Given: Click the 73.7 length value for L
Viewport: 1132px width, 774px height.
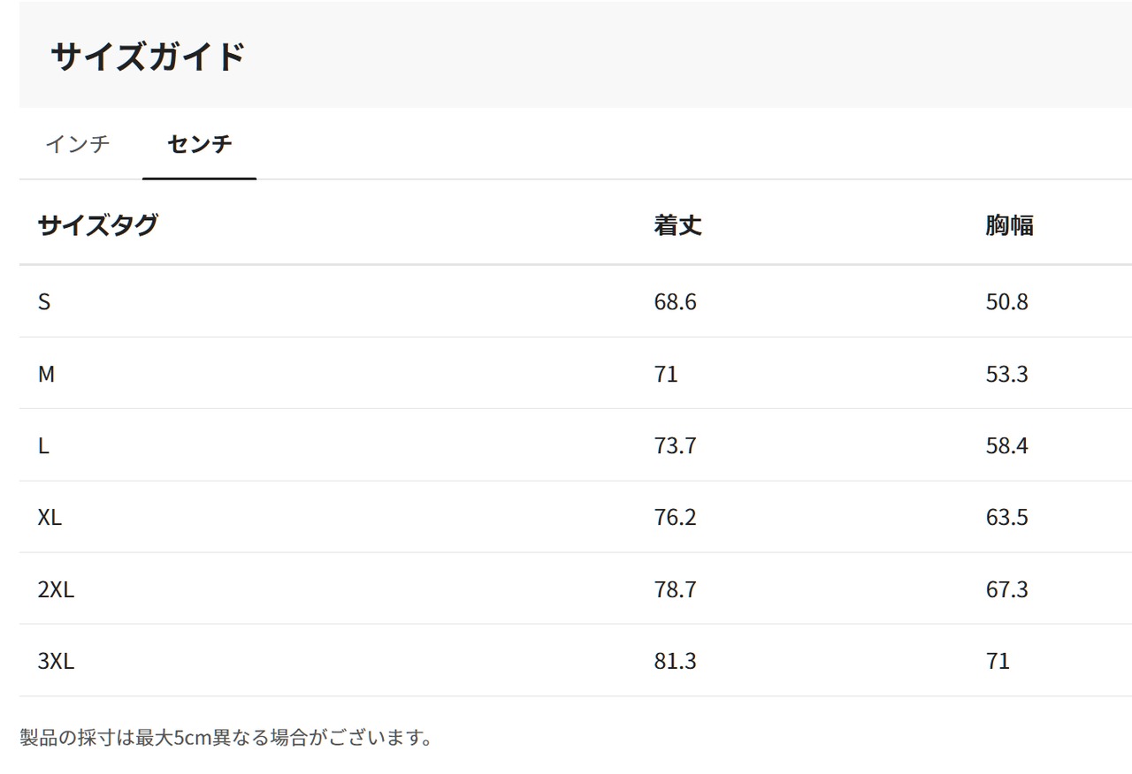Looking at the screenshot, I should point(675,446).
